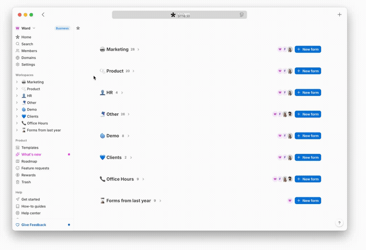This screenshot has height=250, width=366.
Task: Open a new tab with the plus icon
Action: point(339,15)
